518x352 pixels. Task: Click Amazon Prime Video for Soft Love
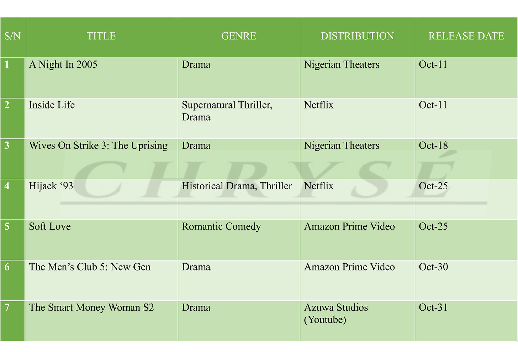click(349, 227)
